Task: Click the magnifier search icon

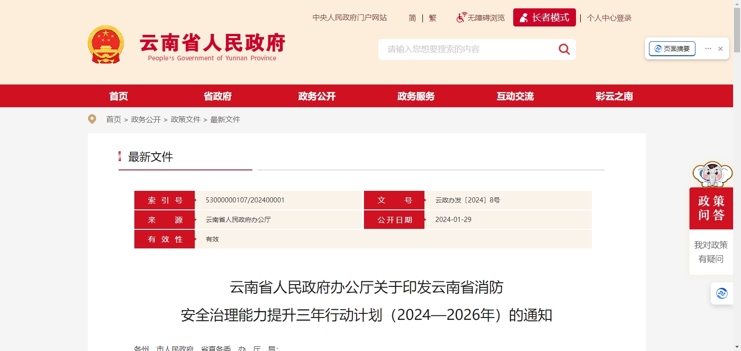Action: [564, 49]
